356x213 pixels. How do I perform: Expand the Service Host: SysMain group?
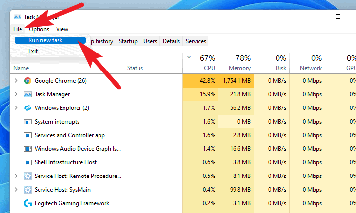click(16, 190)
